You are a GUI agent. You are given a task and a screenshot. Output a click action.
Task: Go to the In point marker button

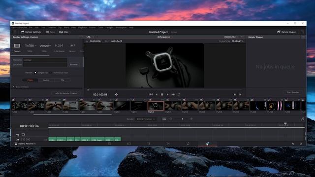(235, 94)
